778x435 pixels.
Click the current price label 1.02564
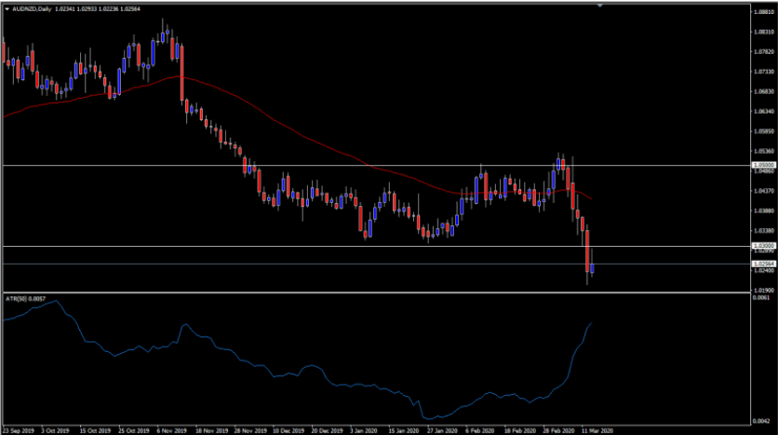pos(762,264)
